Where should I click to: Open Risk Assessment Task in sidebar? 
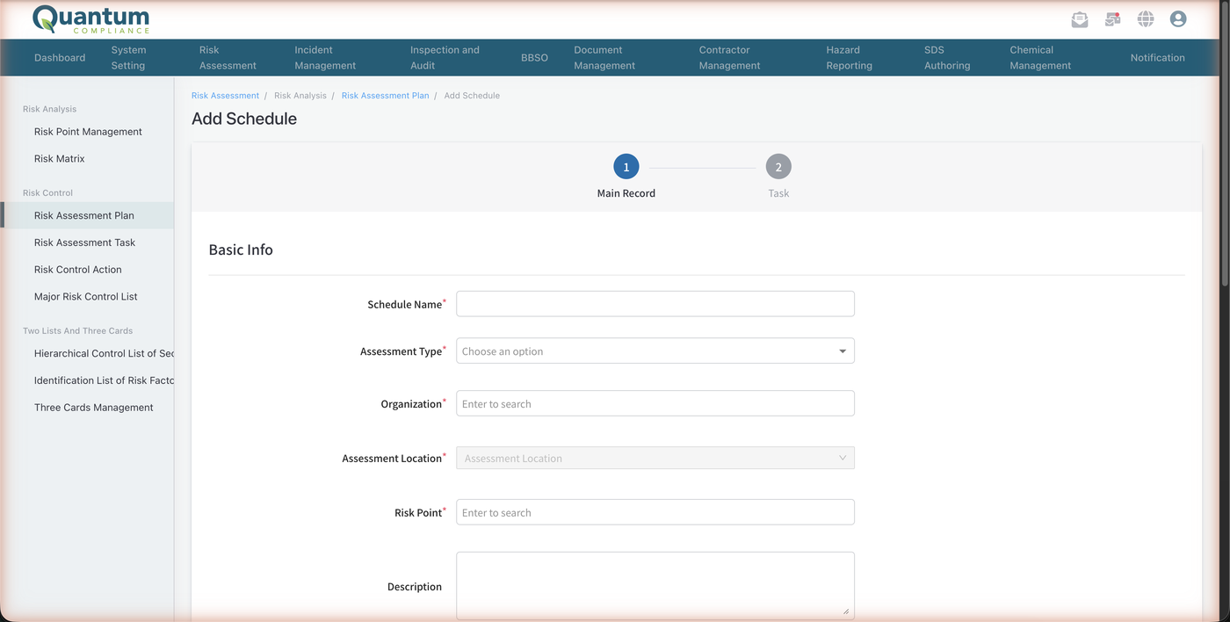pyautogui.click(x=84, y=242)
